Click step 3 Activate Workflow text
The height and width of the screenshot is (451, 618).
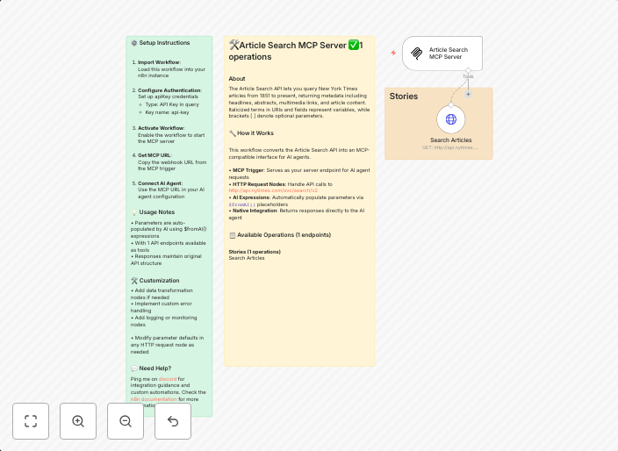coord(161,128)
